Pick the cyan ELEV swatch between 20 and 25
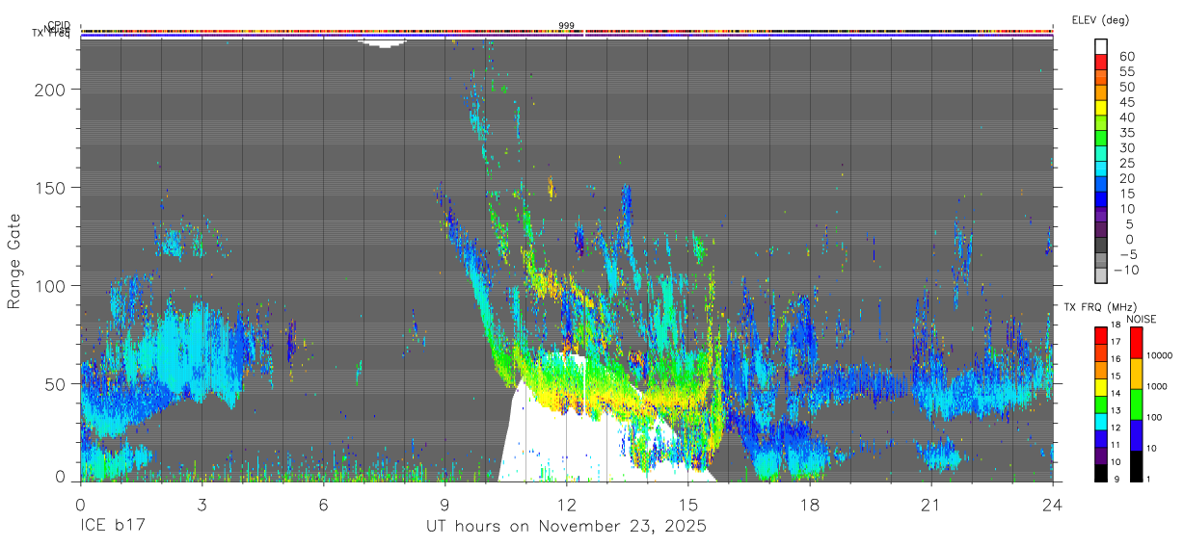 click(1101, 169)
